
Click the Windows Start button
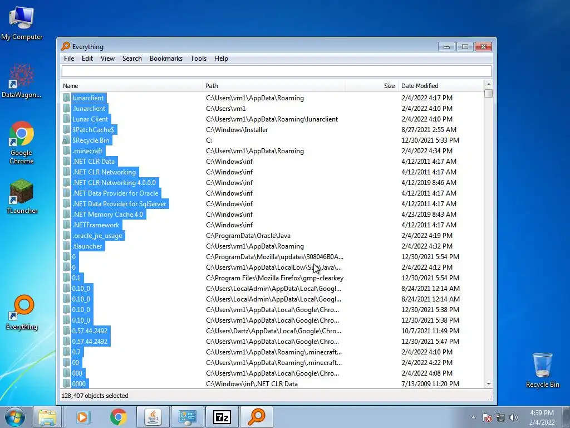[x=15, y=417]
